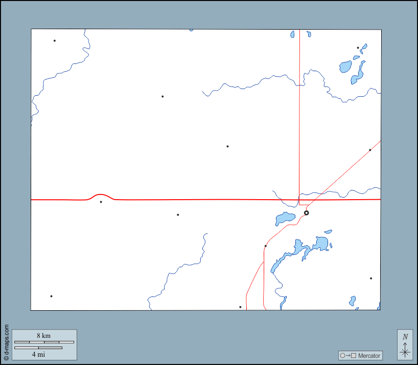
Task: Click the circle symbol beside Mercator
Action: pyautogui.click(x=342, y=356)
